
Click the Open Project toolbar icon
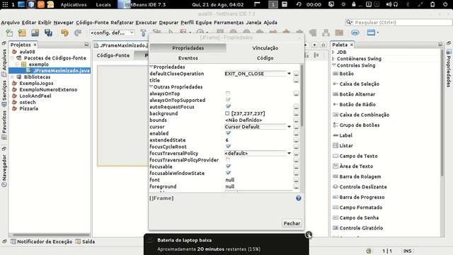point(35,33)
